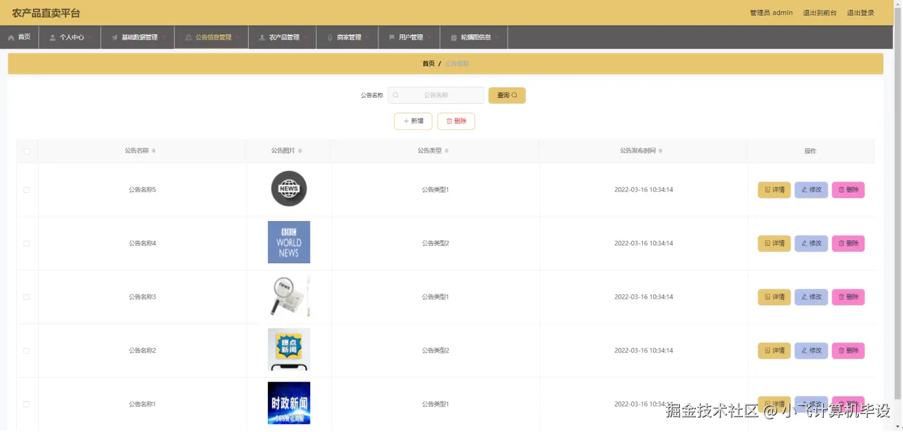Click 修改 for 公告名称3
903x432 pixels.
click(811, 297)
